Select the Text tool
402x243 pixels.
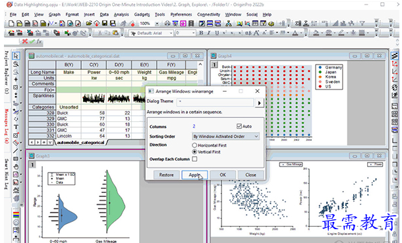[16, 126]
